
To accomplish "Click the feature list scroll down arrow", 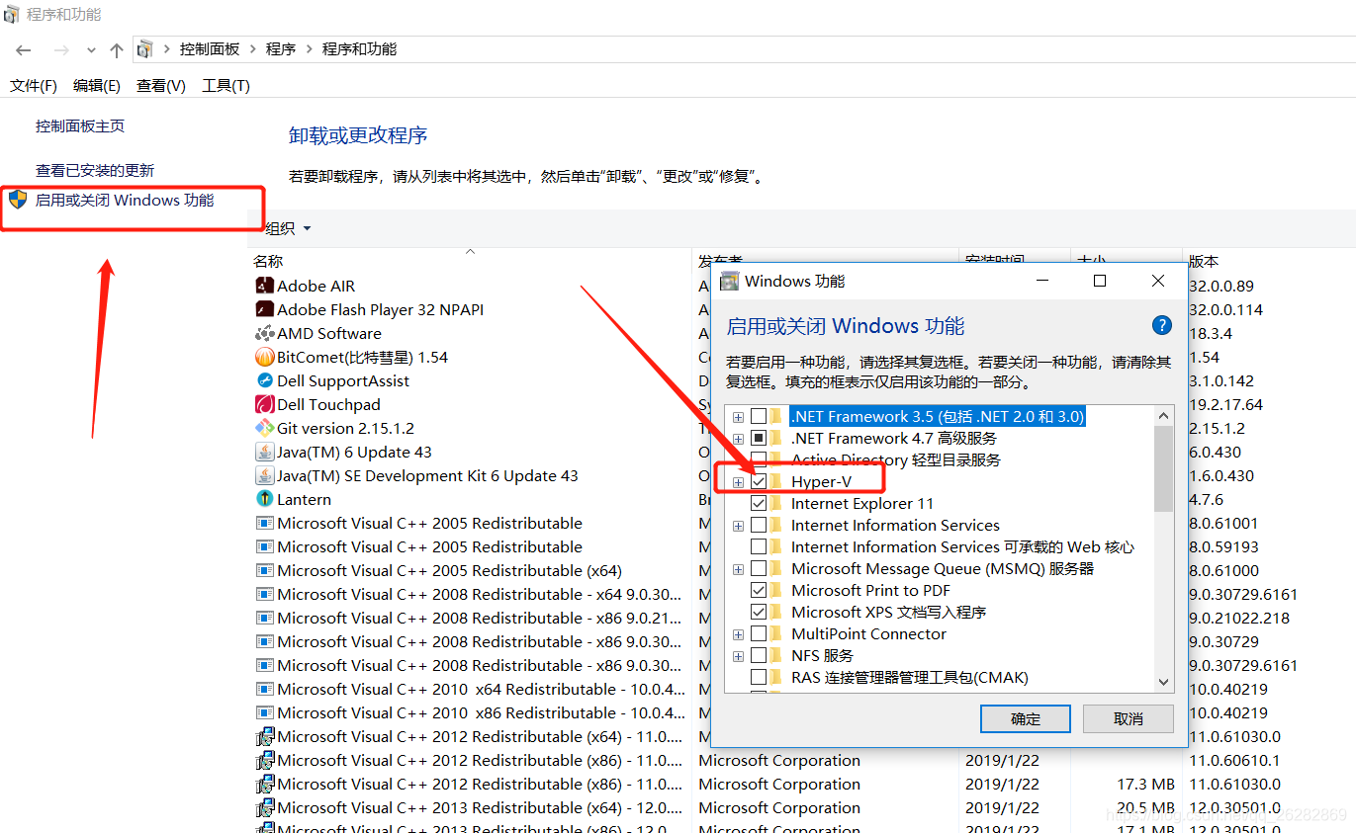I will click(1164, 682).
